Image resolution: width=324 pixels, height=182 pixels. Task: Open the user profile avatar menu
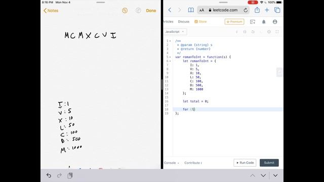pyautogui.click(x=275, y=22)
